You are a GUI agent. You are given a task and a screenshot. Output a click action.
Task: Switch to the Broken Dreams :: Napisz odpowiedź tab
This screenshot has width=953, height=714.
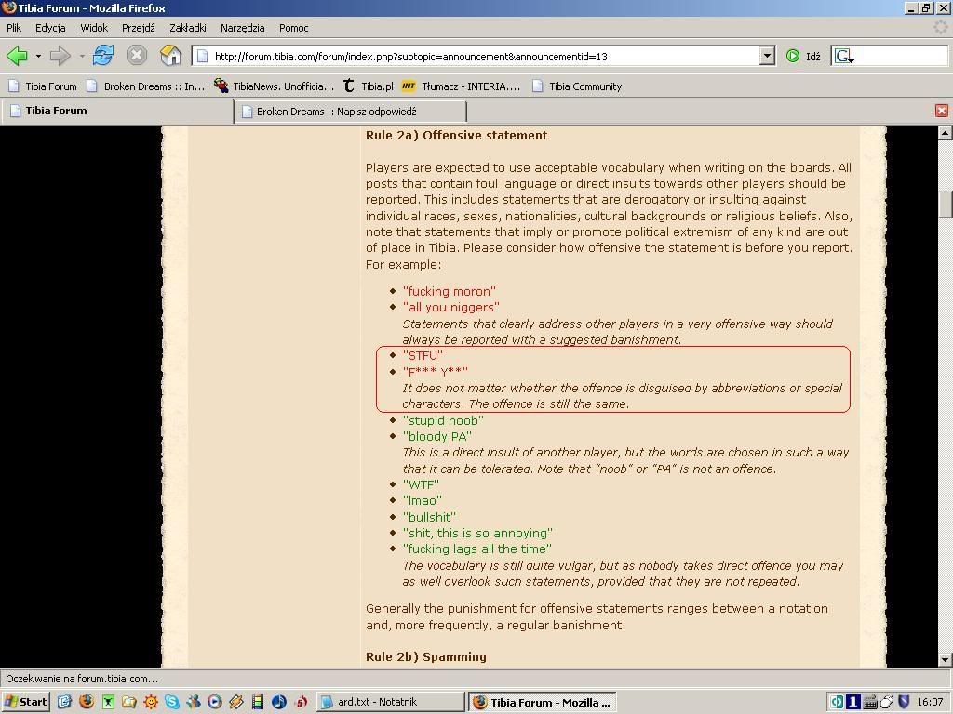350,112
